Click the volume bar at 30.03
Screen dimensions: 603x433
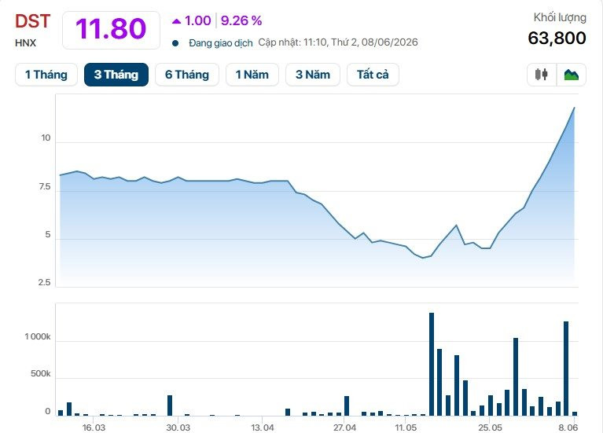click(x=170, y=405)
